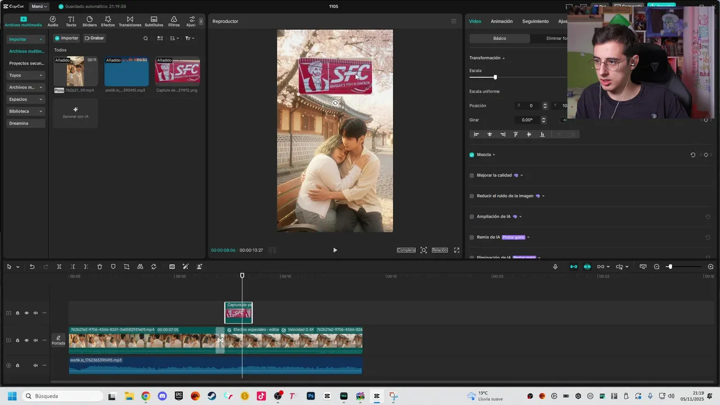The height and width of the screenshot is (405, 720).
Task: Open the Stickers tab
Action: point(89,21)
